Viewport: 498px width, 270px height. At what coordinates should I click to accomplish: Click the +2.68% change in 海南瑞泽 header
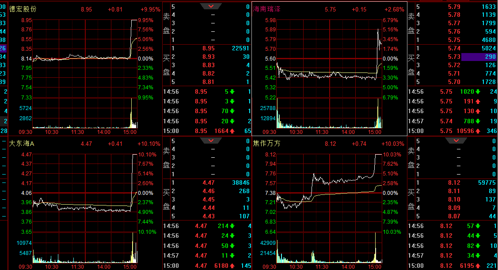coord(394,10)
